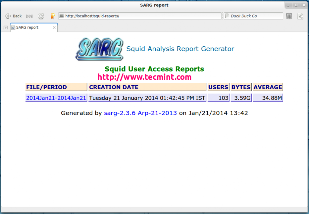
Task: Open the 2014Jan21-2014Jan21 report link
Action: pyautogui.click(x=56, y=98)
